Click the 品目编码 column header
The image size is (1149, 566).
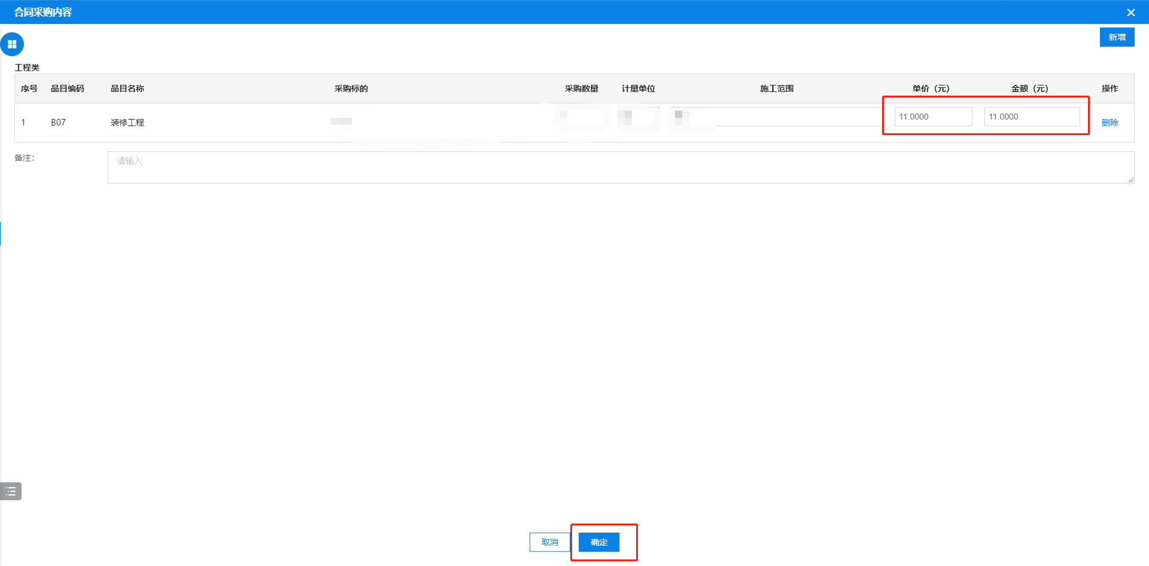coord(68,88)
